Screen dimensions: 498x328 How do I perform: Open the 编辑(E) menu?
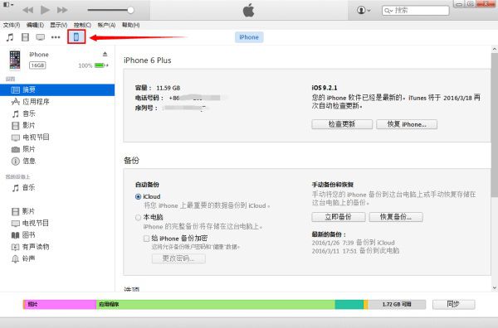(35, 25)
